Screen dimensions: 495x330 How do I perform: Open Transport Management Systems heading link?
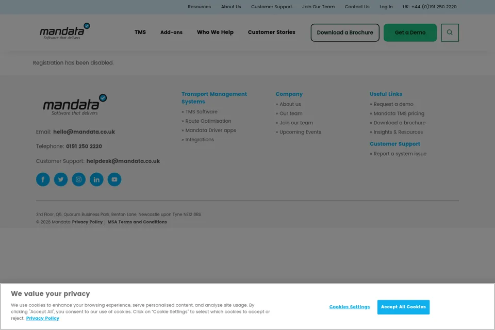[214, 98]
